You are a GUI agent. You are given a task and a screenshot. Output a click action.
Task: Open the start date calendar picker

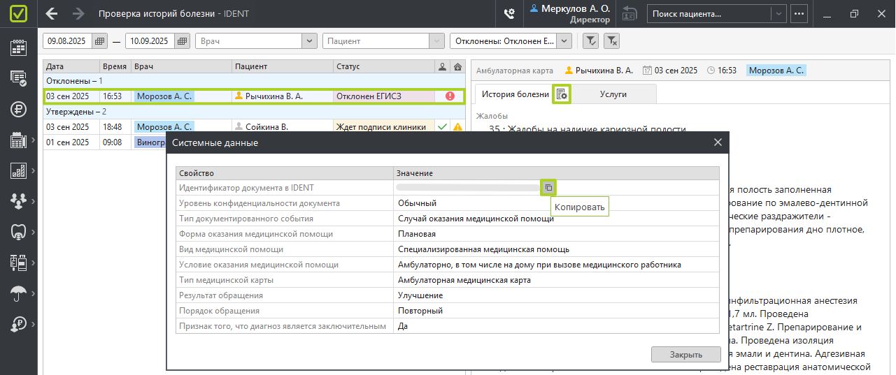coord(100,41)
